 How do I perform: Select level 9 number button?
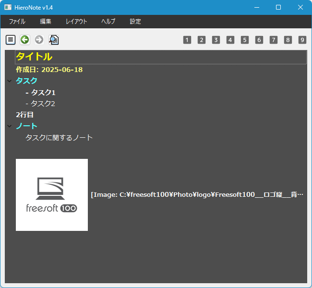pos(302,40)
